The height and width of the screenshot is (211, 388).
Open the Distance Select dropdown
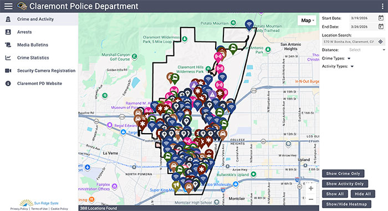tap(367, 50)
